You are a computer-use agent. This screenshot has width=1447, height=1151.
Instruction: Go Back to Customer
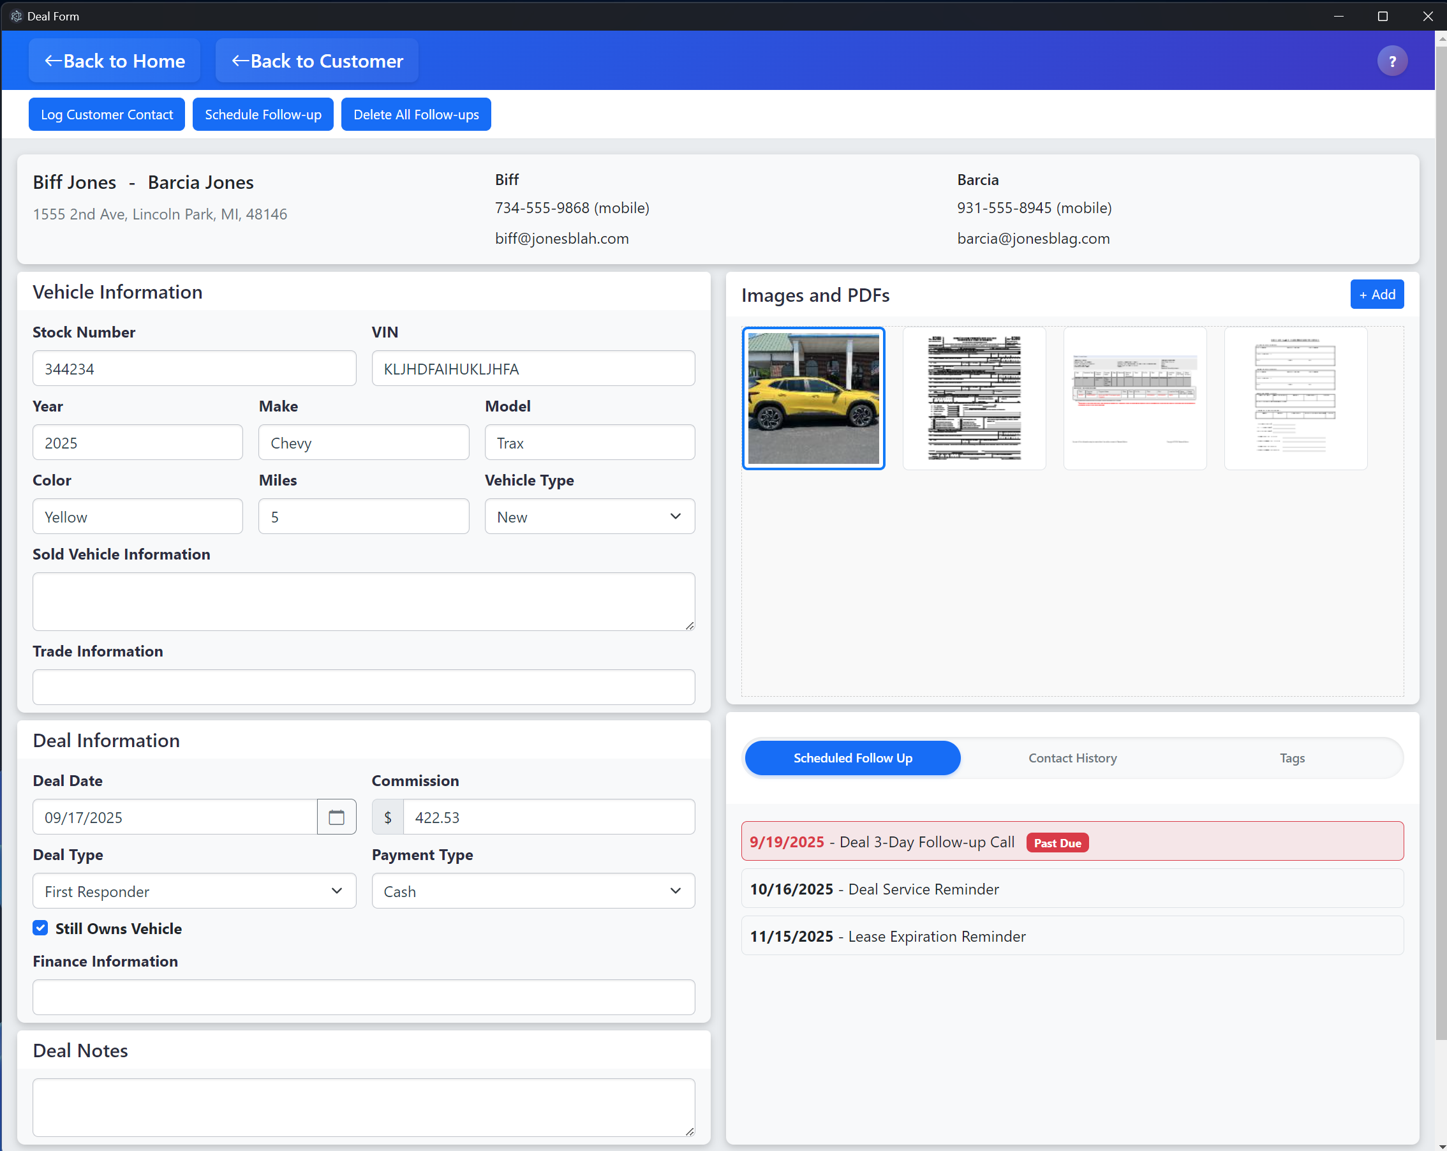[317, 61]
